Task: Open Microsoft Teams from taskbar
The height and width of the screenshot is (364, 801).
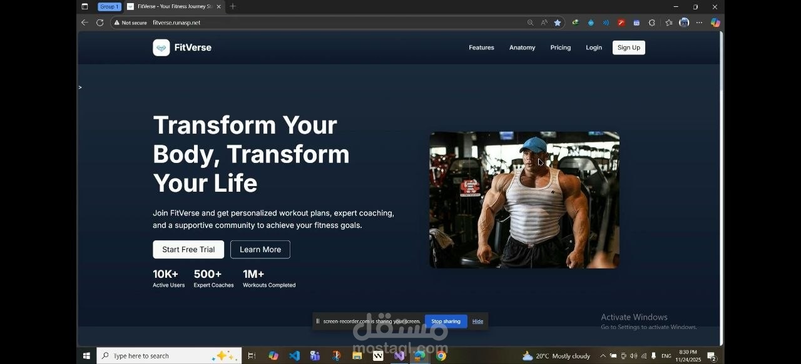Action: pos(315,356)
